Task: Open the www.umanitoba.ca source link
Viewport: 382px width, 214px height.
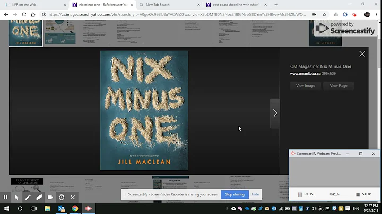Action: [305, 74]
